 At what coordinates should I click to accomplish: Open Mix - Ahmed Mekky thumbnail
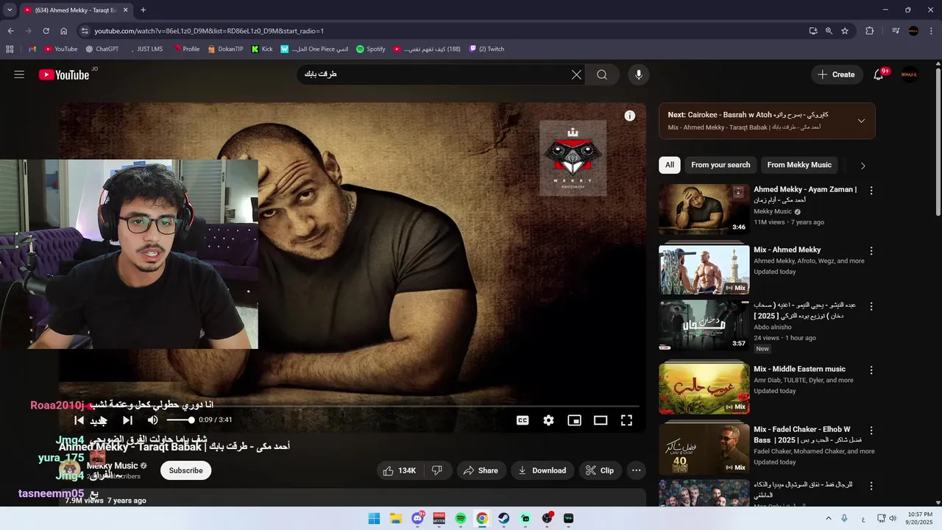tap(704, 269)
